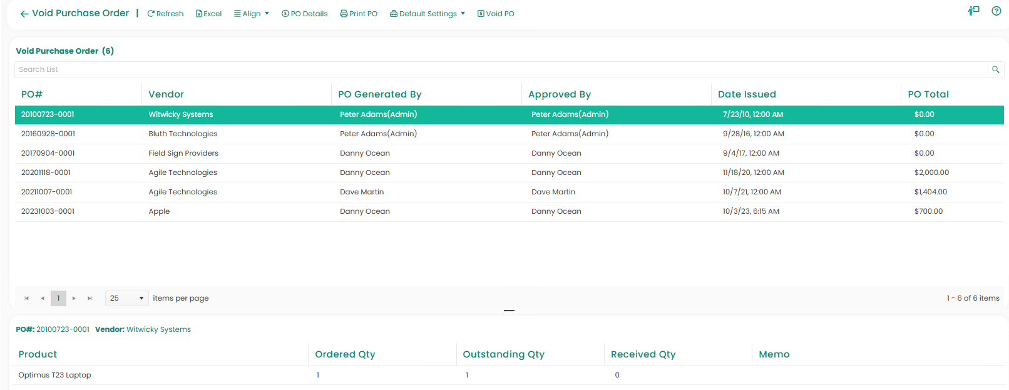The image size is (1009, 390).
Task: Focus the Search List input field
Action: pos(501,69)
